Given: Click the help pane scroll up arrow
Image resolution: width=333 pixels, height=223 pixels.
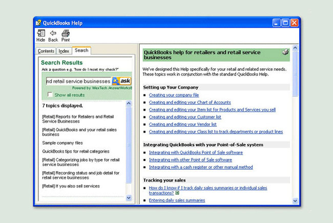Looking at the screenshot, I should [x=295, y=48].
